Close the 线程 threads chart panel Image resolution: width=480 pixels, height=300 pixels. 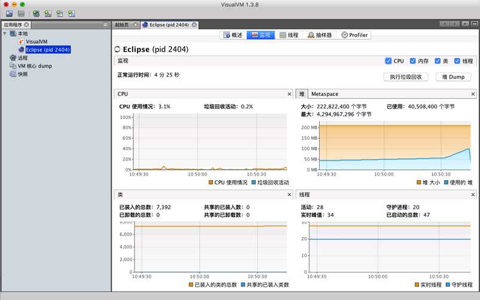[473, 195]
